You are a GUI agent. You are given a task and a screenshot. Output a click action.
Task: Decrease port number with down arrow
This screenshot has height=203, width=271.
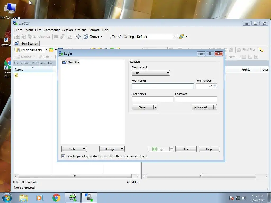(215, 87)
